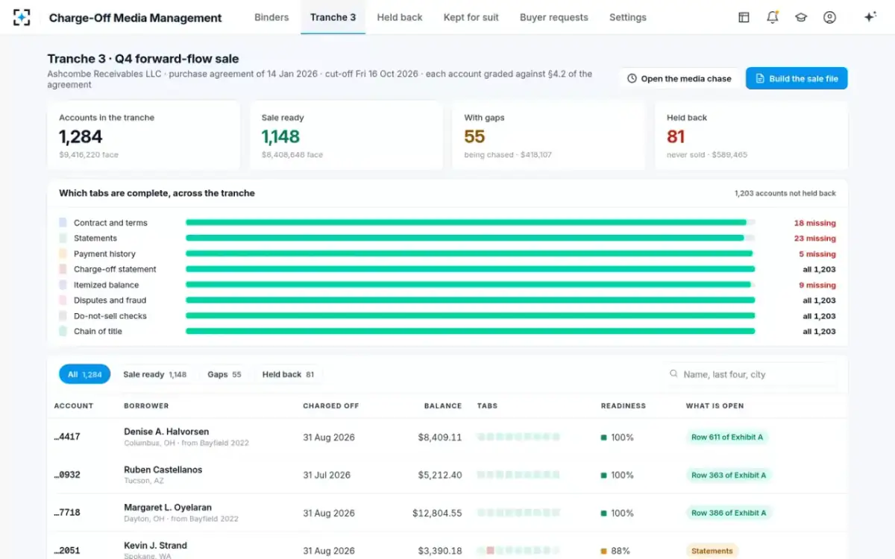Click the Balance column header
This screenshot has width=895, height=559.
click(x=443, y=406)
